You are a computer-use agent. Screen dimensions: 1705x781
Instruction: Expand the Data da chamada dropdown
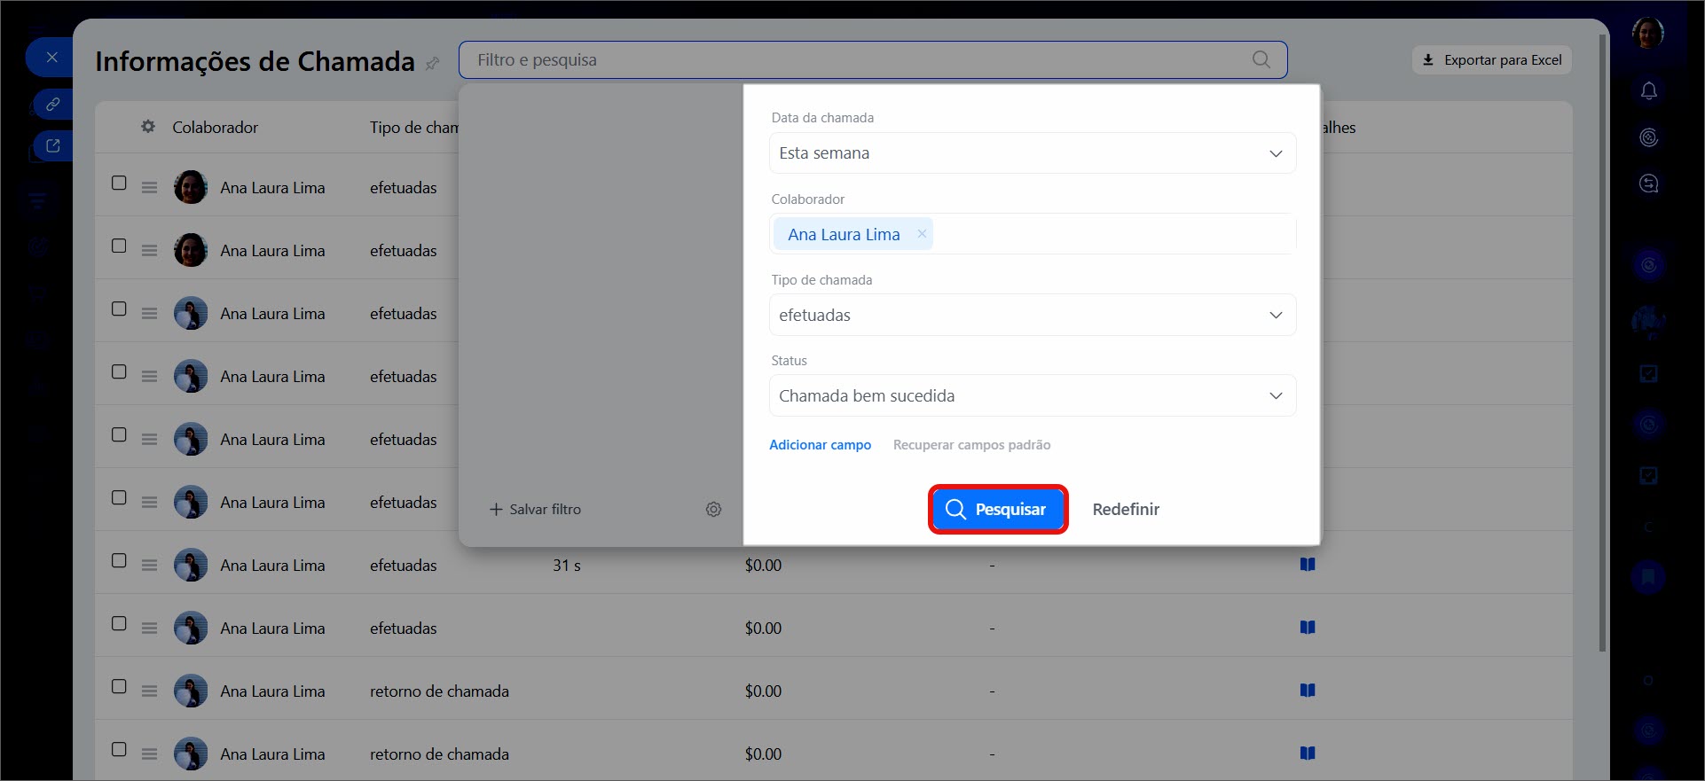[1032, 153]
